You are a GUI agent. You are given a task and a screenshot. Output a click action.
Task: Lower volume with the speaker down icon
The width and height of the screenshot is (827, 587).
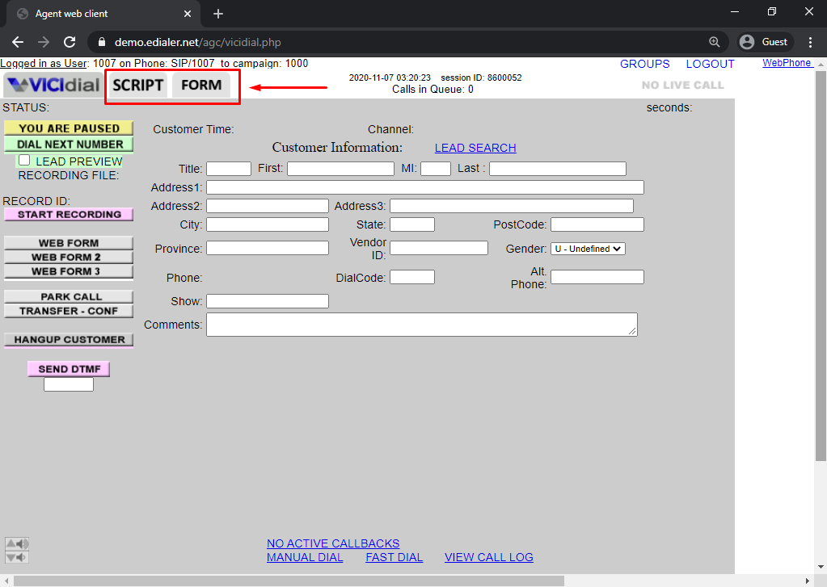pyautogui.click(x=17, y=557)
